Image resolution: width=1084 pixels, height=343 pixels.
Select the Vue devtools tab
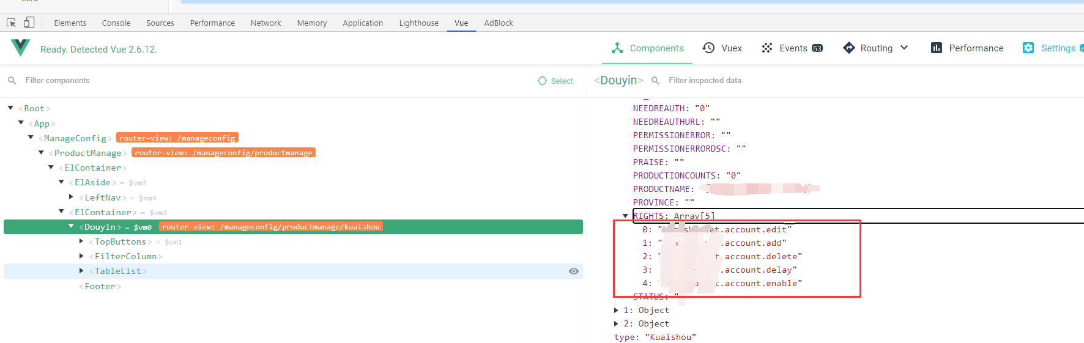(461, 23)
